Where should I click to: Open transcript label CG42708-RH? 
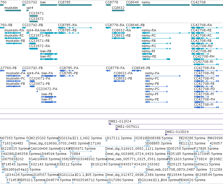pos(204,57)
